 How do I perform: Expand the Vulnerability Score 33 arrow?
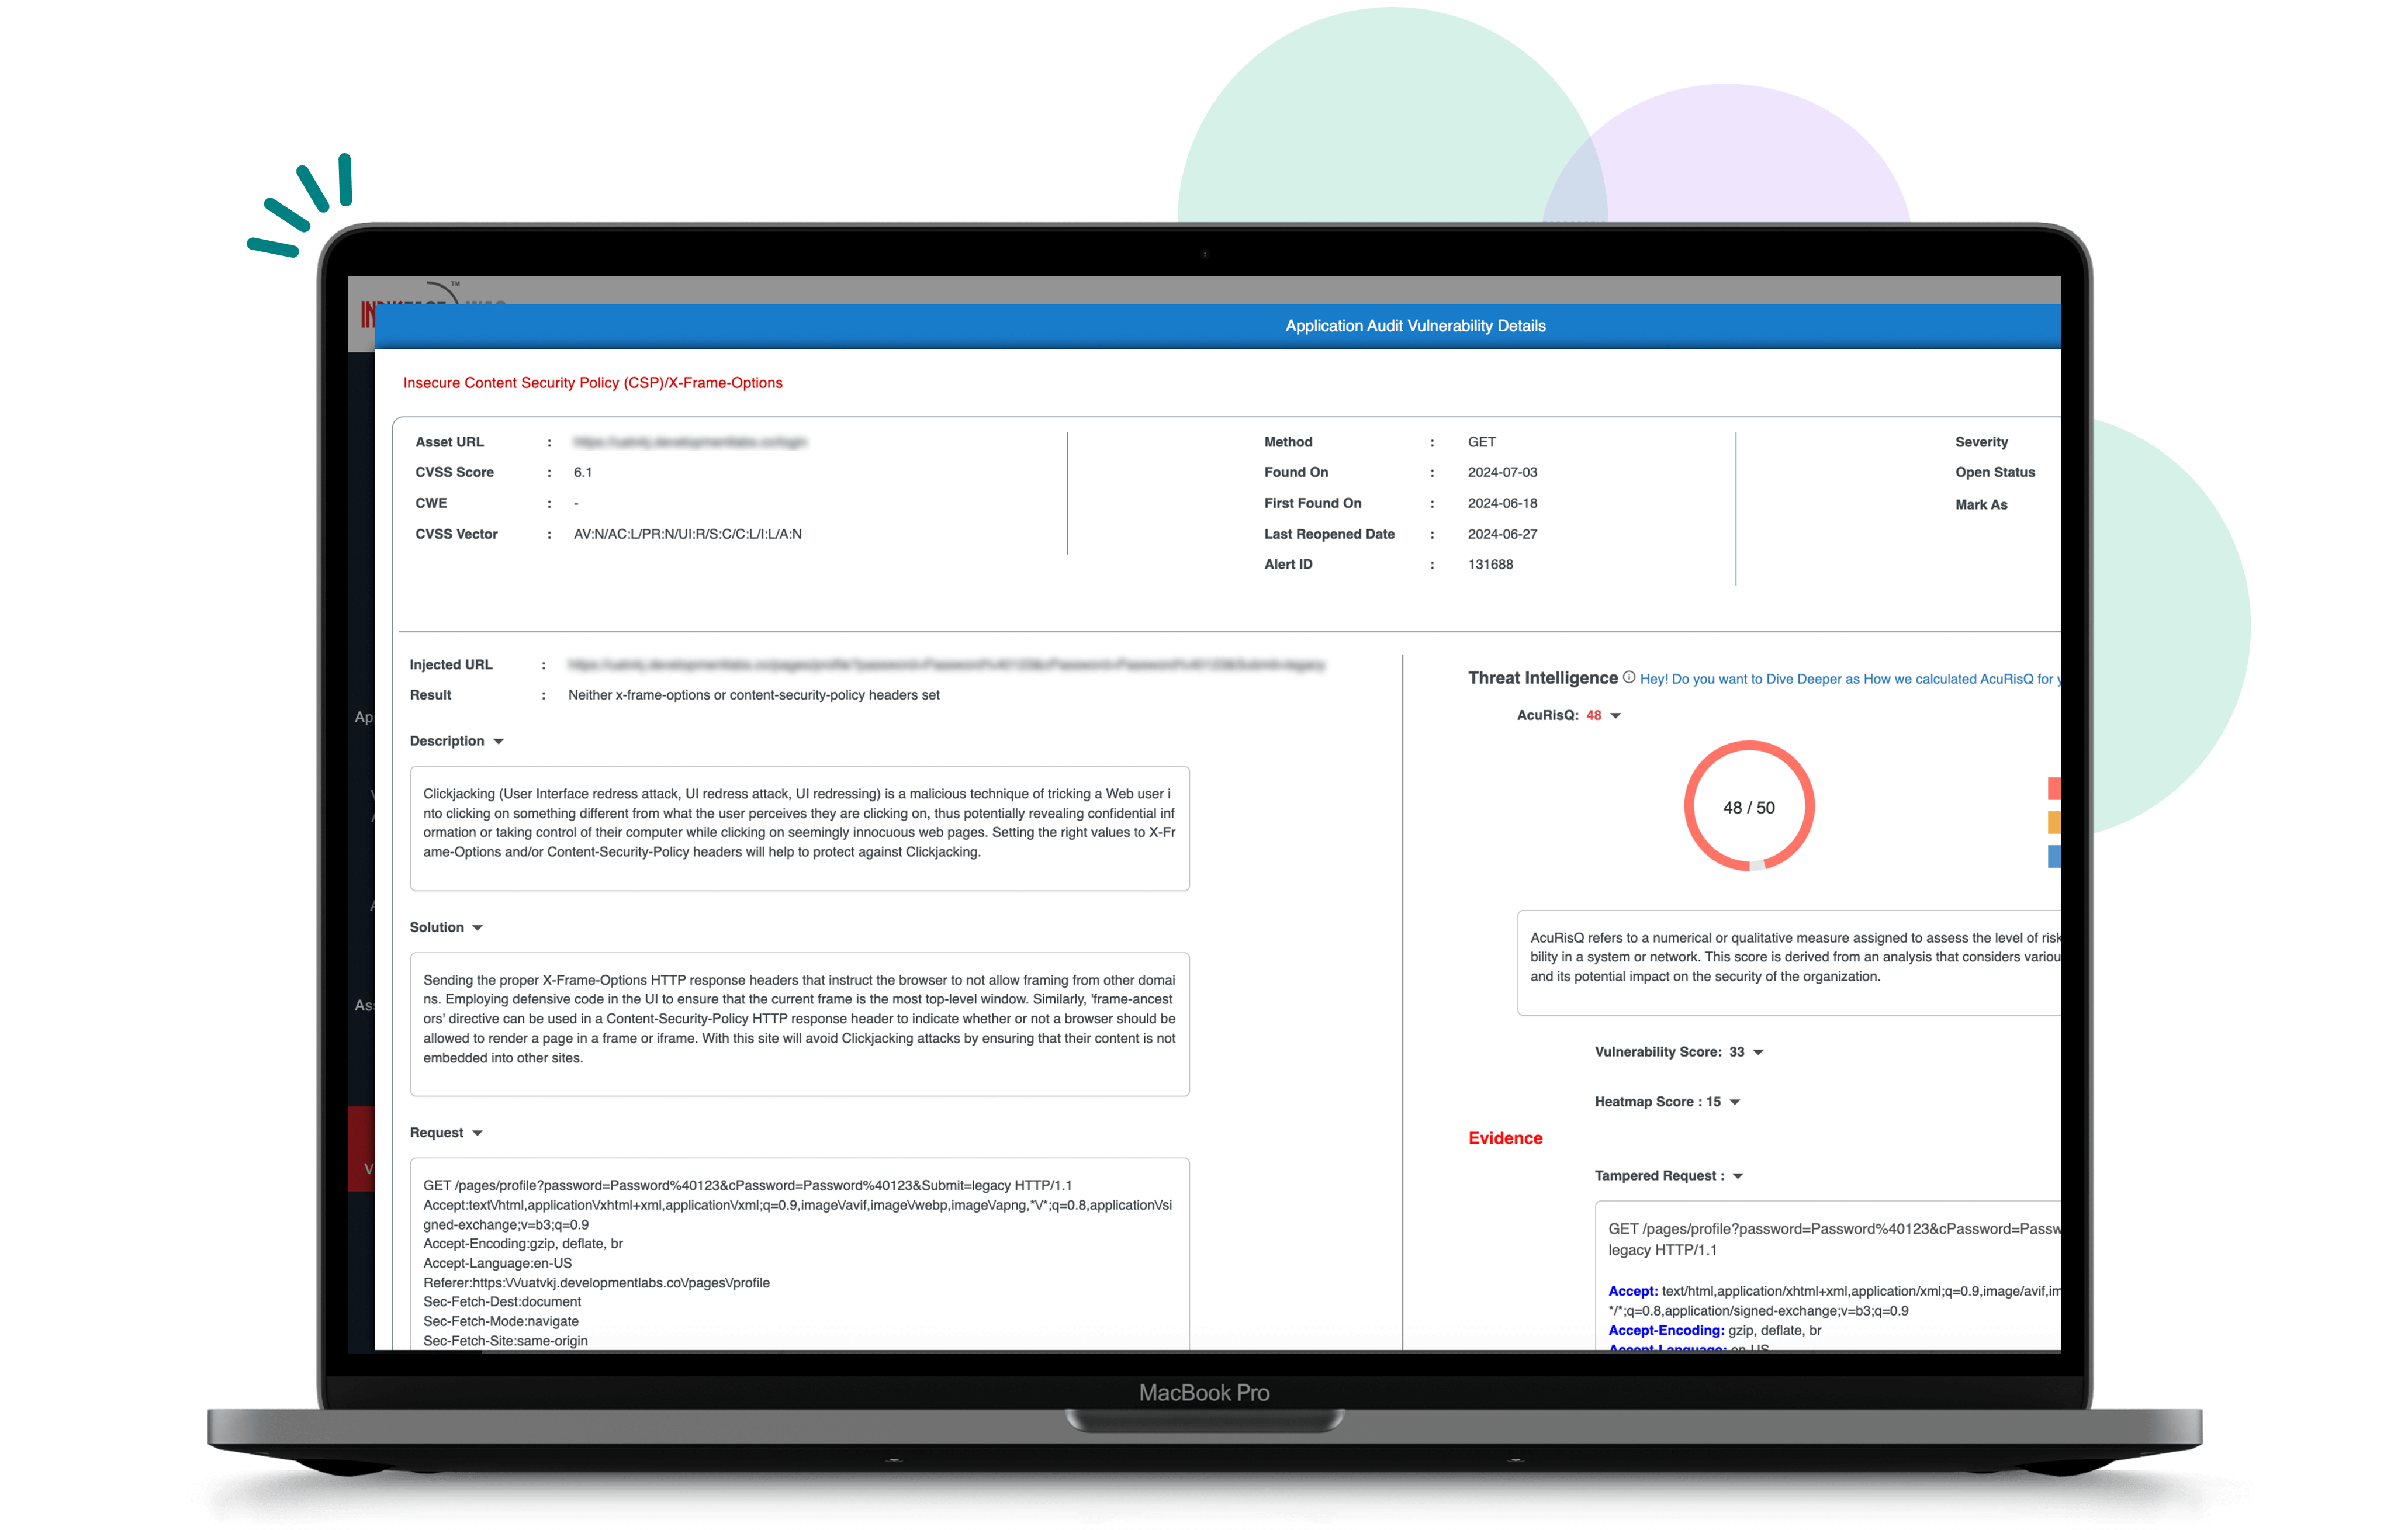1758,1052
